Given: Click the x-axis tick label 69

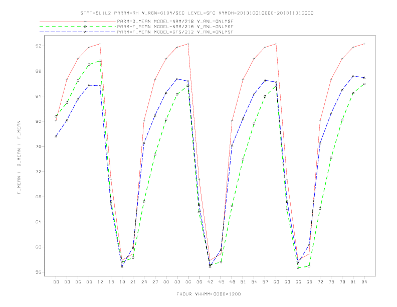Looking at the screenshot, I should click(x=309, y=282).
